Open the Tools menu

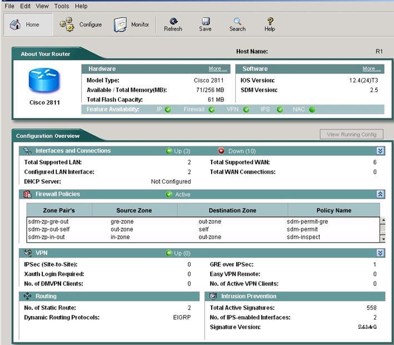62,6
